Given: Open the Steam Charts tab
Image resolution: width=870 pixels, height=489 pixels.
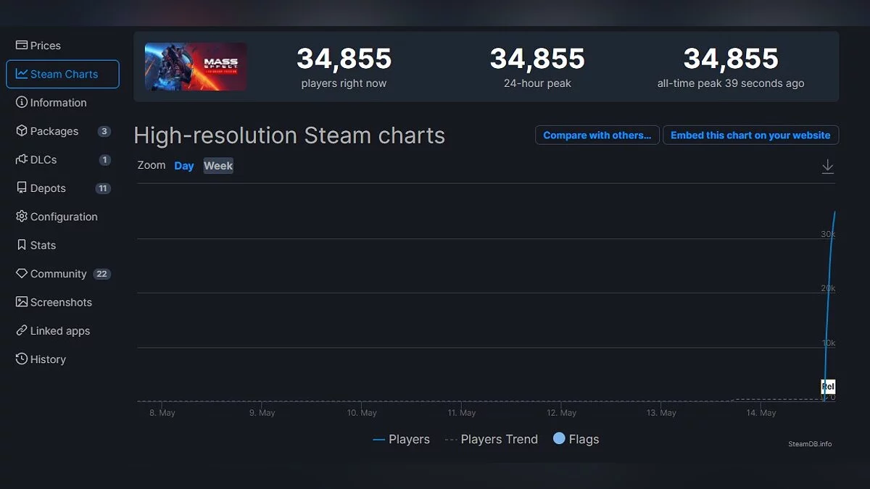Looking at the screenshot, I should pyautogui.click(x=63, y=74).
